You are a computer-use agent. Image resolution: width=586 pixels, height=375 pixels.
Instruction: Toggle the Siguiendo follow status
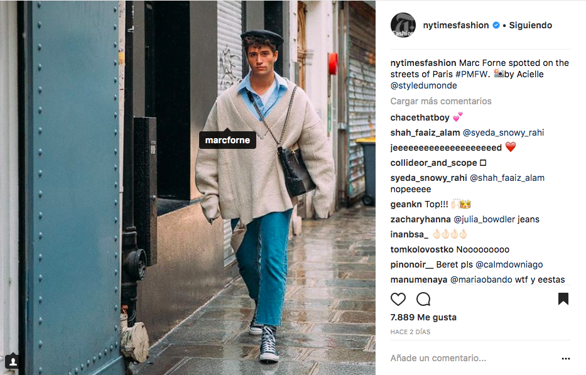click(x=530, y=25)
